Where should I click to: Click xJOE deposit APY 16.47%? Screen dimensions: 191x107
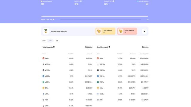coord(71,106)
